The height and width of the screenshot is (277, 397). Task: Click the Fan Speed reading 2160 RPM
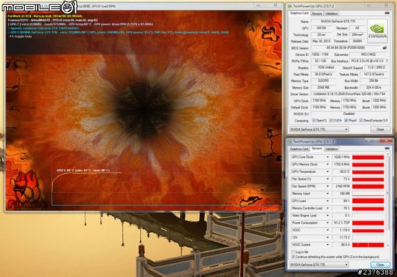point(341,187)
